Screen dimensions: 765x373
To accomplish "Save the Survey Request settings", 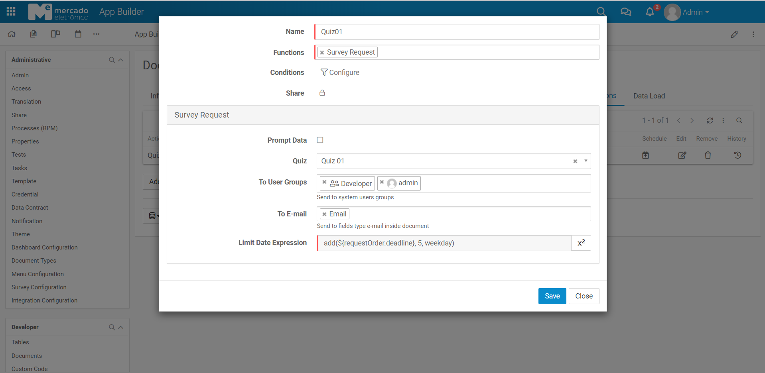I will point(552,296).
